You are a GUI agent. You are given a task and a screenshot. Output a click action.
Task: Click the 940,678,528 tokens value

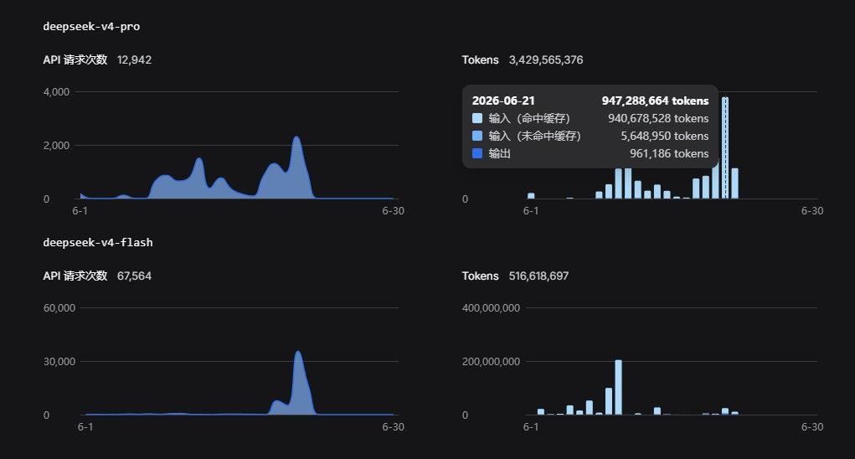(658, 118)
